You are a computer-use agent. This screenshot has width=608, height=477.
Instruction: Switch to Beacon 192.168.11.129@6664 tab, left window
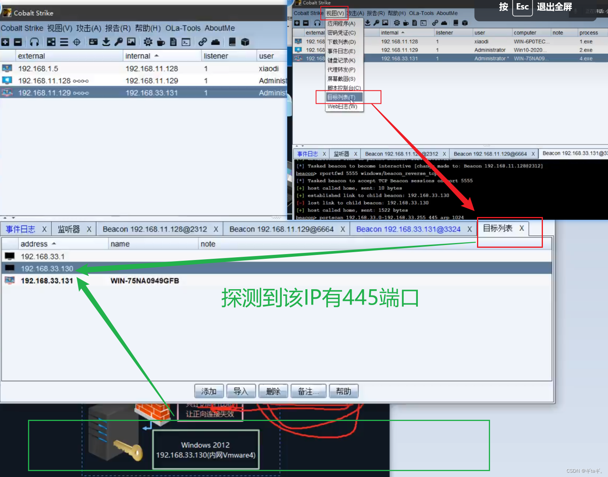coord(282,229)
